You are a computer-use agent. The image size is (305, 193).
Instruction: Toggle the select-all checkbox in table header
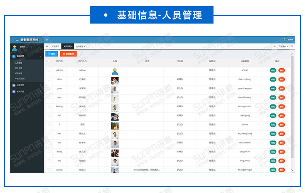(x=49, y=61)
